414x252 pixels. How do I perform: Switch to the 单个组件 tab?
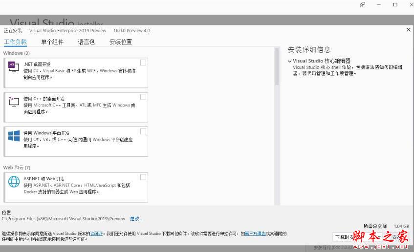click(x=52, y=42)
